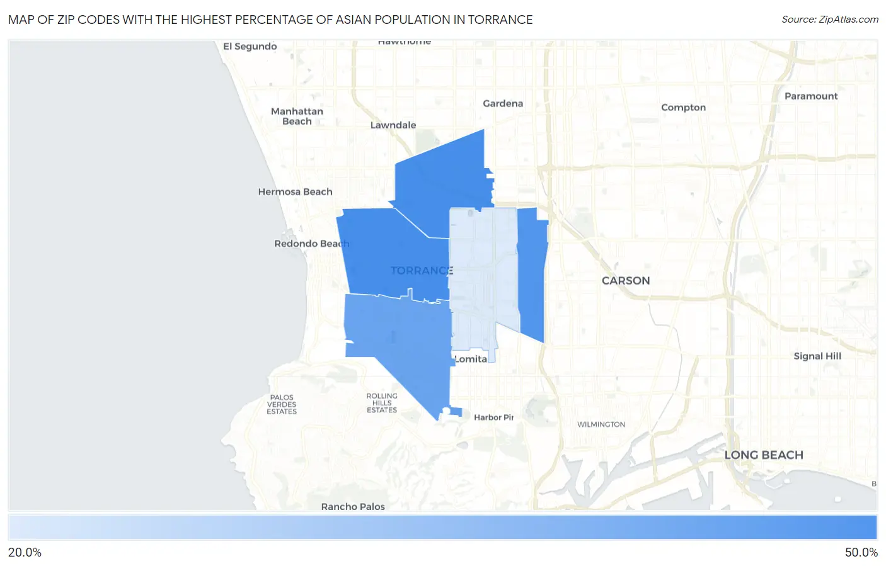The width and height of the screenshot is (886, 566).
Task: Click the Harbor Pines label
Action: [x=494, y=417]
